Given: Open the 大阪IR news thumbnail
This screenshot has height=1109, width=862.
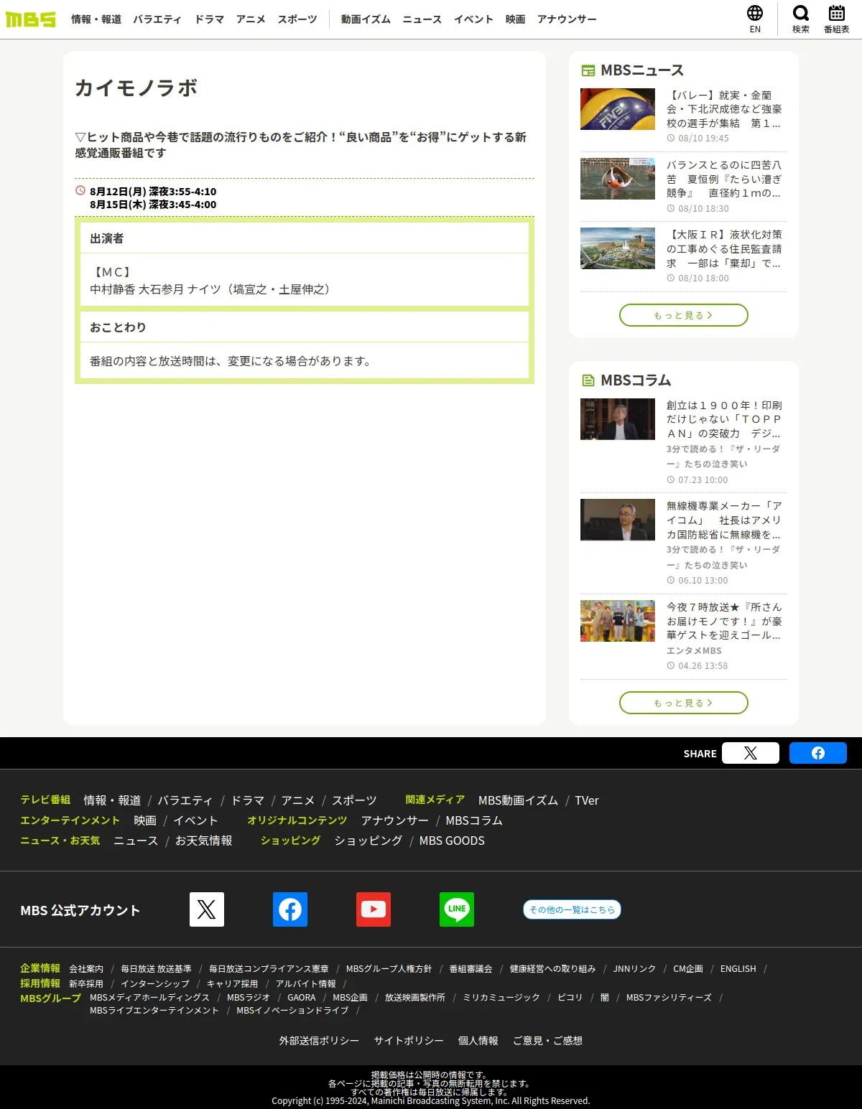Looking at the screenshot, I should (x=618, y=248).
